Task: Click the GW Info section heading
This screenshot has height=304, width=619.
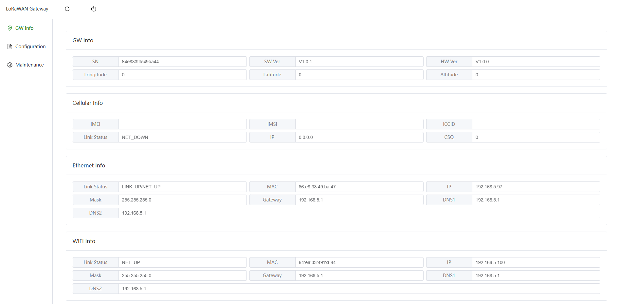Action: [x=83, y=40]
